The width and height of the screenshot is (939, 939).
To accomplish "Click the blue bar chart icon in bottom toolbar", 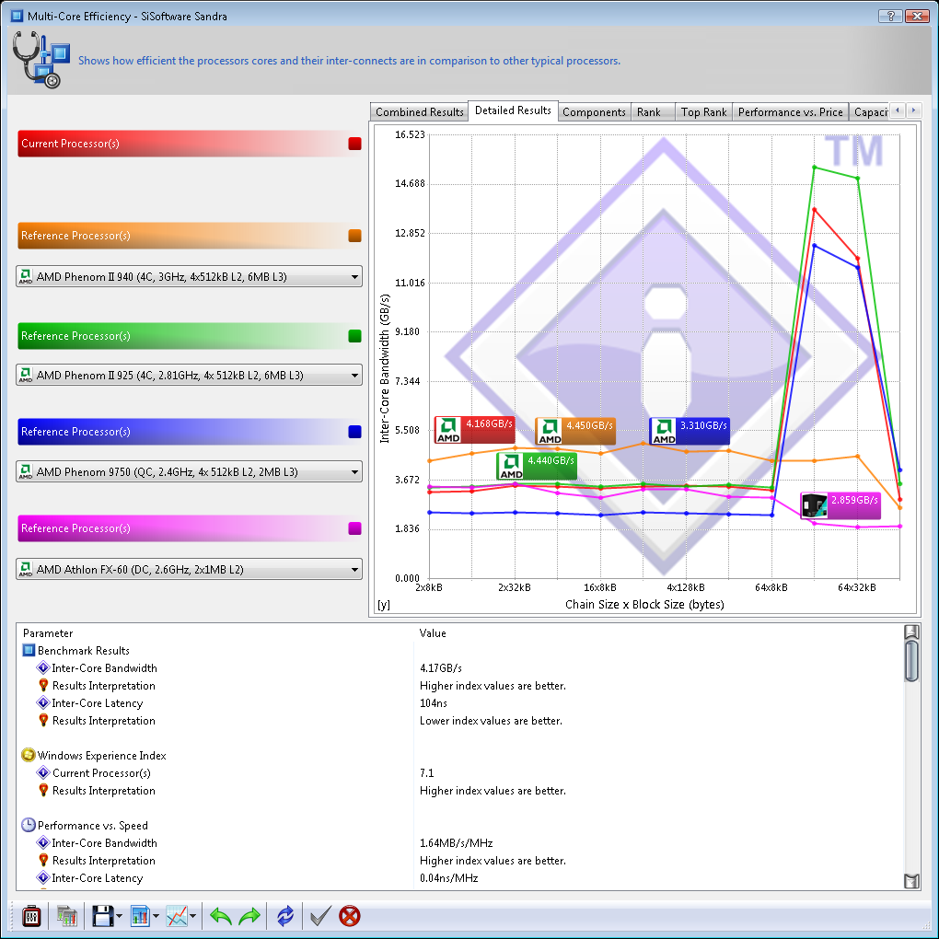I will coord(140,916).
